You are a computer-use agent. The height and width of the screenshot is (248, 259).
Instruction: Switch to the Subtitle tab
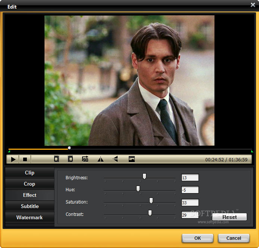click(x=29, y=206)
